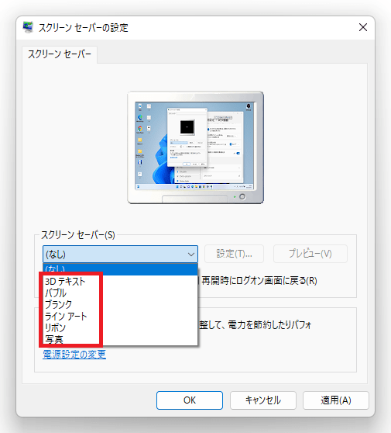The height and width of the screenshot is (433, 391).
Task: Confirm with the OK button
Action: (190, 400)
